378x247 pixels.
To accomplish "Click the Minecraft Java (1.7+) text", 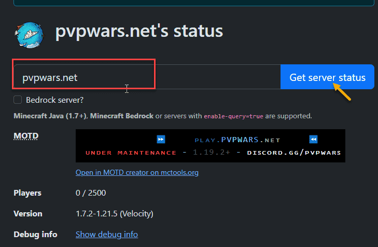I will 50,116.
